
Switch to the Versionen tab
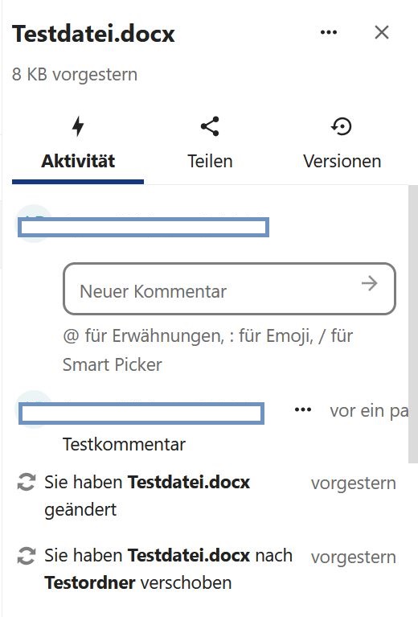(342, 149)
